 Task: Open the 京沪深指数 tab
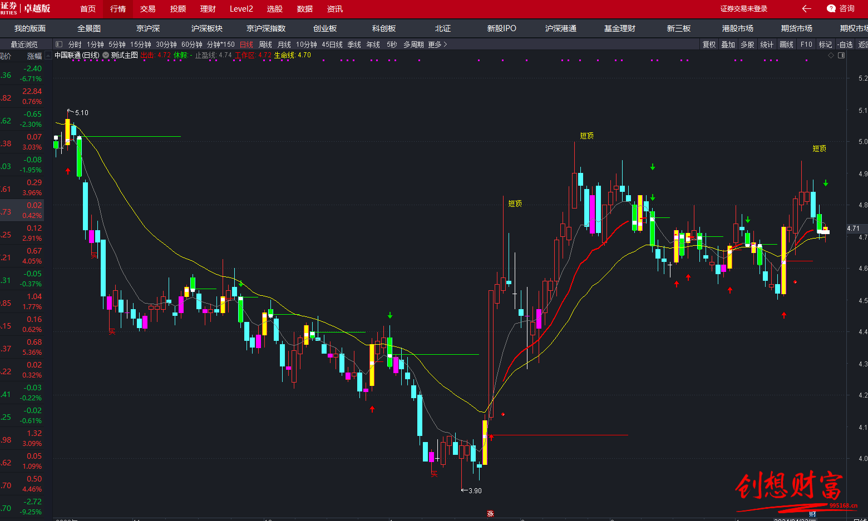[266, 28]
